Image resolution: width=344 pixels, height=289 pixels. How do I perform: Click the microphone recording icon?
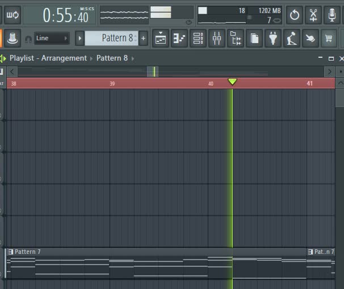pos(332,15)
